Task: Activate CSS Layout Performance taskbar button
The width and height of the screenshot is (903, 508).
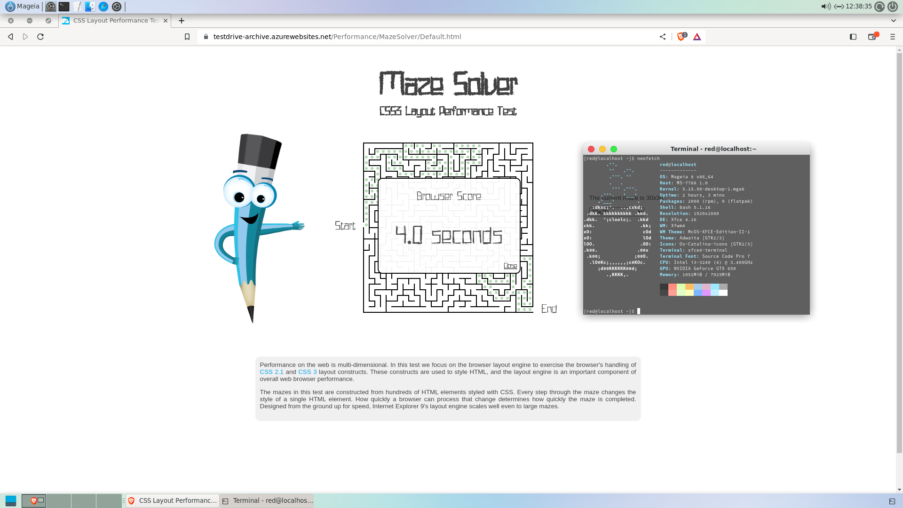Action: [173, 501]
